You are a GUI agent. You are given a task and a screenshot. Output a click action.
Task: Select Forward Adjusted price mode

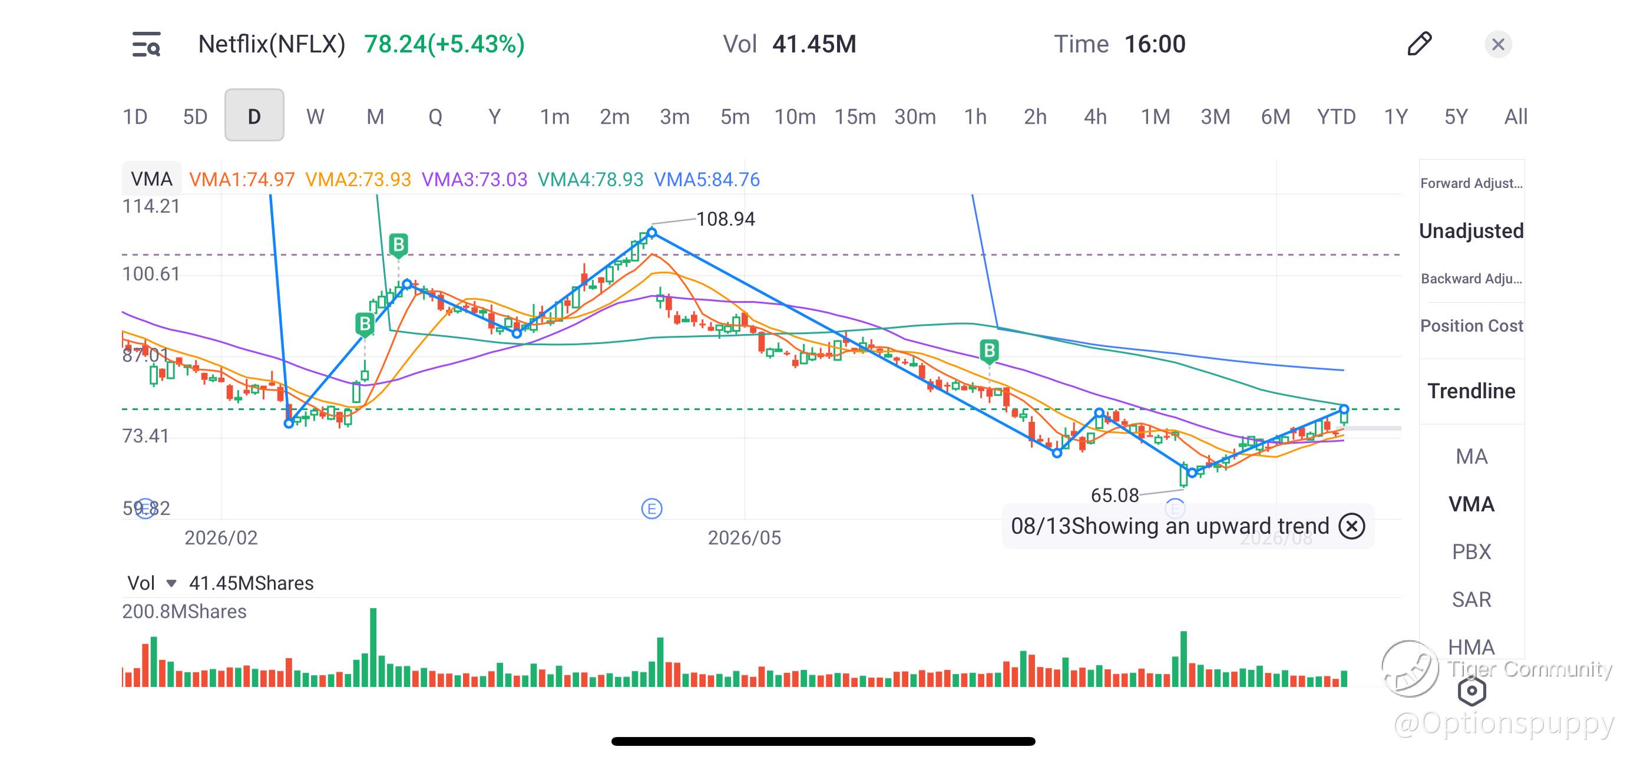tap(1471, 184)
